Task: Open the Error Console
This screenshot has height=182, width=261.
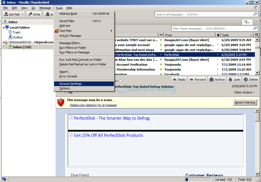Action: pyautogui.click(x=84, y=76)
